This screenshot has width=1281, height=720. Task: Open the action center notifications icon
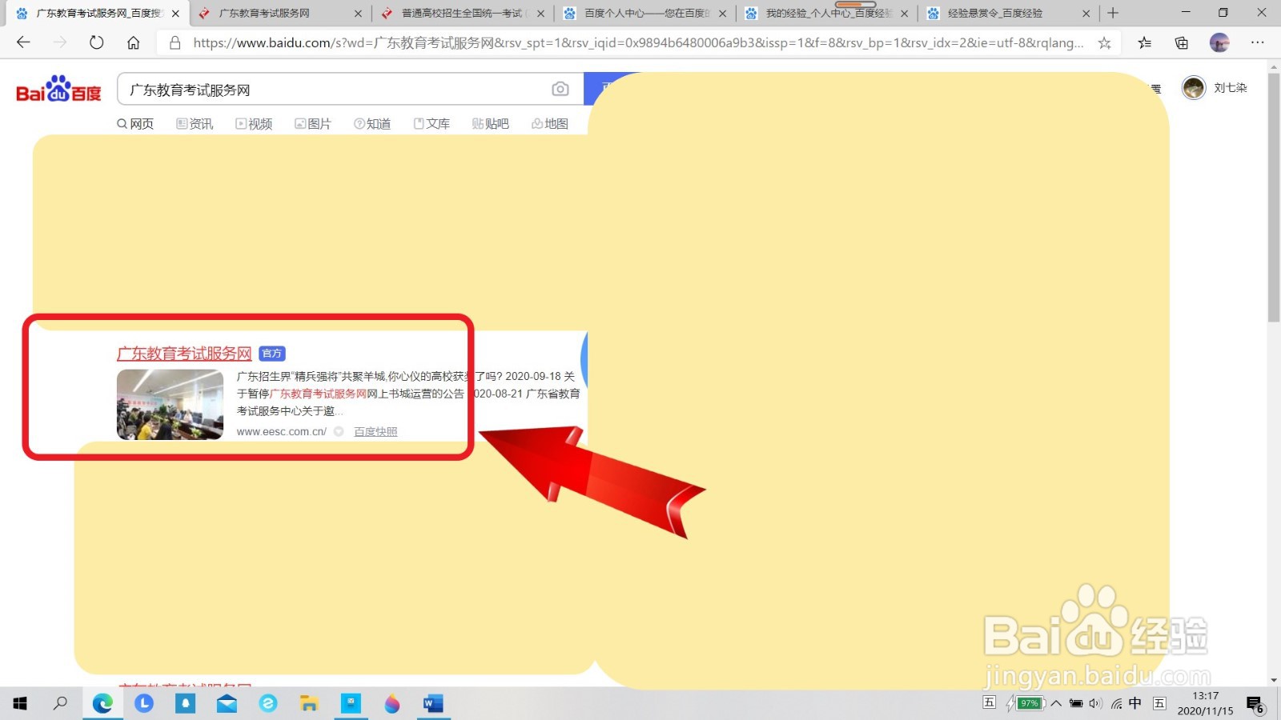(1255, 704)
